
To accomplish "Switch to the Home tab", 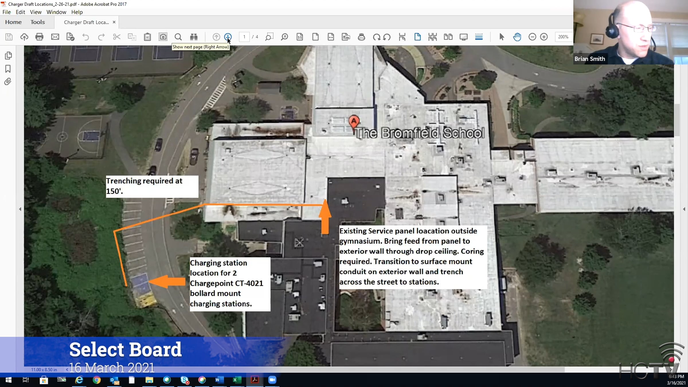I will pos(13,22).
